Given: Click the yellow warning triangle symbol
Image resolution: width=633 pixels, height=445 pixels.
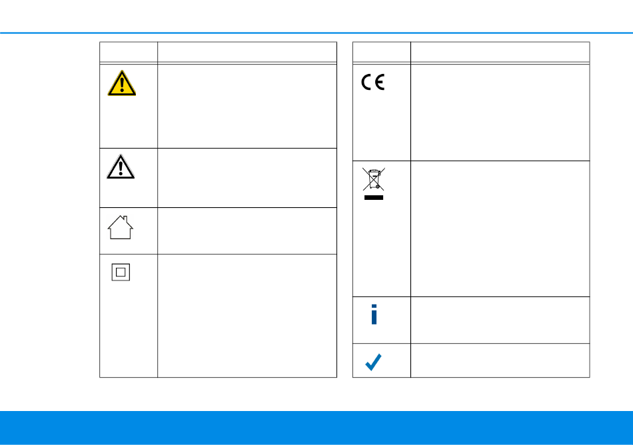Looking at the screenshot, I should 121,83.
